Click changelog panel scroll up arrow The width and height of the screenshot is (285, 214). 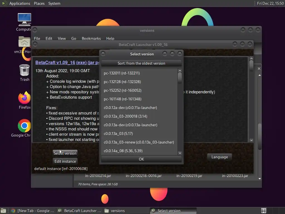click(251, 59)
